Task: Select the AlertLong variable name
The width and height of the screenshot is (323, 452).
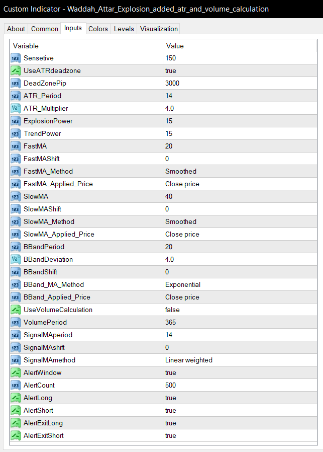Action: tap(38, 398)
